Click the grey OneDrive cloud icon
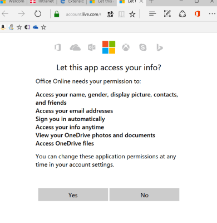The width and height of the screenshot is (217, 223). (75, 47)
